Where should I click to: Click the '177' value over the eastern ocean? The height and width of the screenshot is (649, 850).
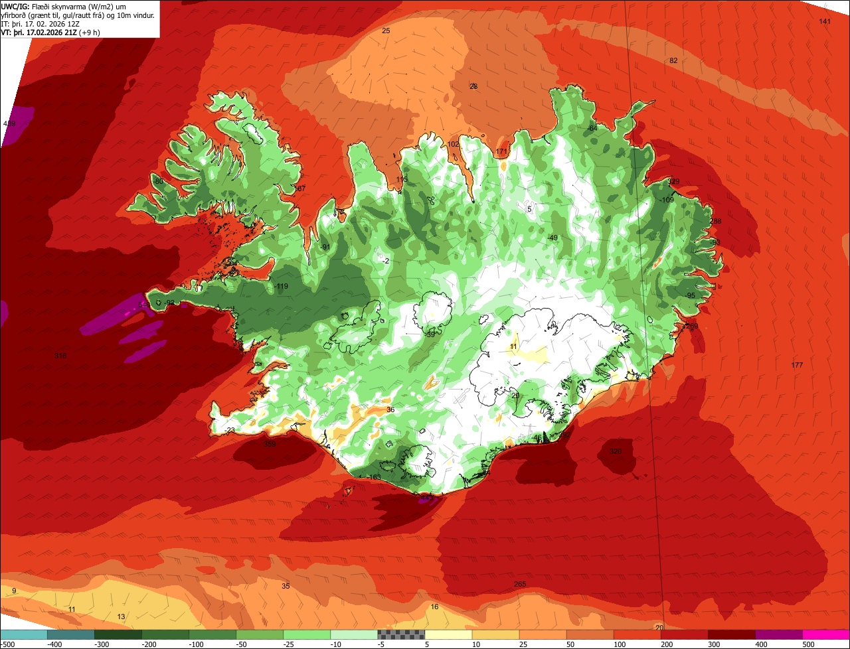pos(798,366)
